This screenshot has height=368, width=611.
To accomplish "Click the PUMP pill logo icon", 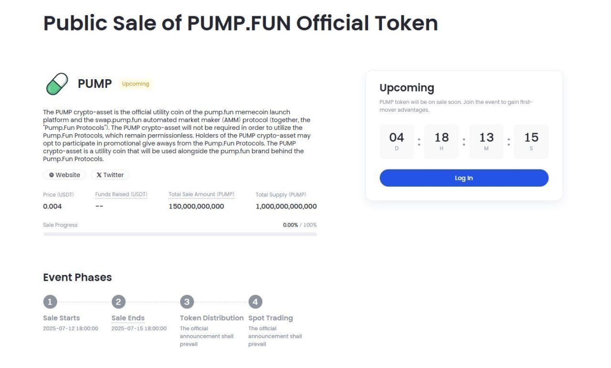I will (x=57, y=84).
